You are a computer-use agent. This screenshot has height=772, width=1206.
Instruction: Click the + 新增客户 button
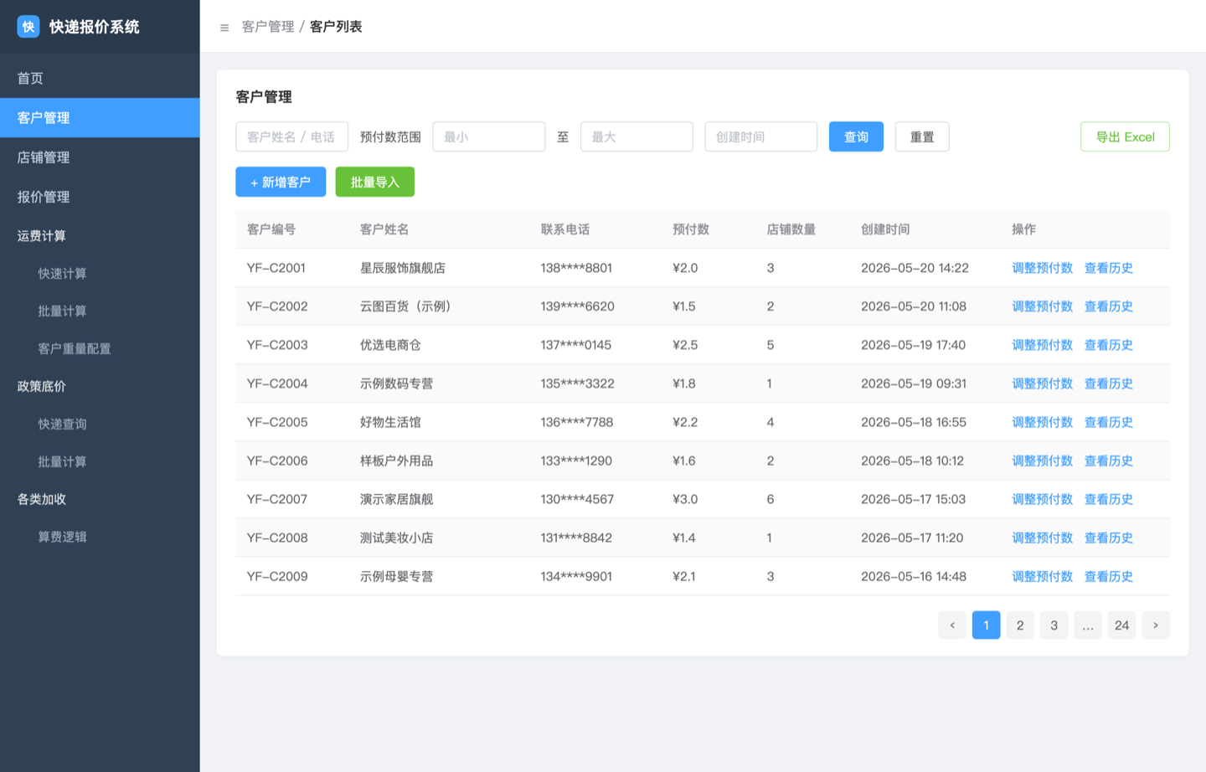click(x=281, y=182)
